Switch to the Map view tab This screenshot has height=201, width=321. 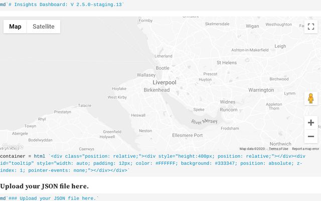(x=15, y=27)
